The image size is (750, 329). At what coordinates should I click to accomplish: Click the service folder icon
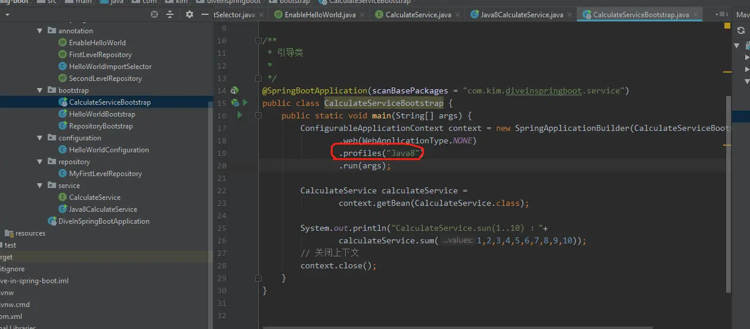[x=52, y=186]
